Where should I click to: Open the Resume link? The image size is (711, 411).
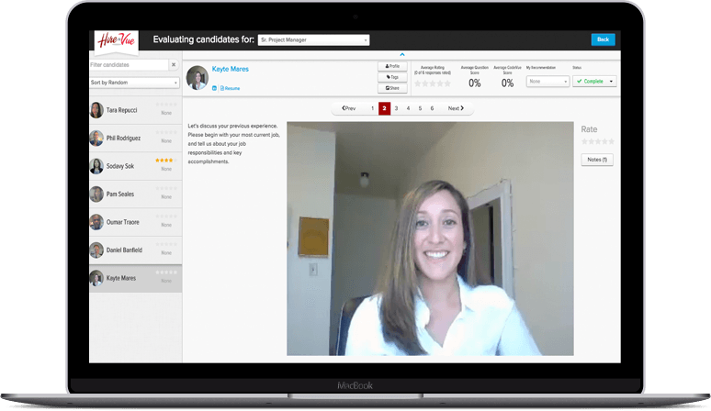[x=231, y=88]
